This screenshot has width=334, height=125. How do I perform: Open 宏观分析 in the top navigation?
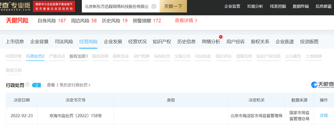click(255, 6)
